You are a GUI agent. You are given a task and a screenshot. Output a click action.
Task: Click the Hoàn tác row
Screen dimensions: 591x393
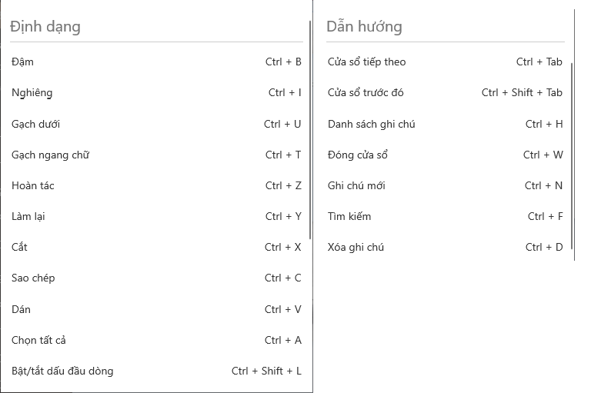[x=156, y=186]
